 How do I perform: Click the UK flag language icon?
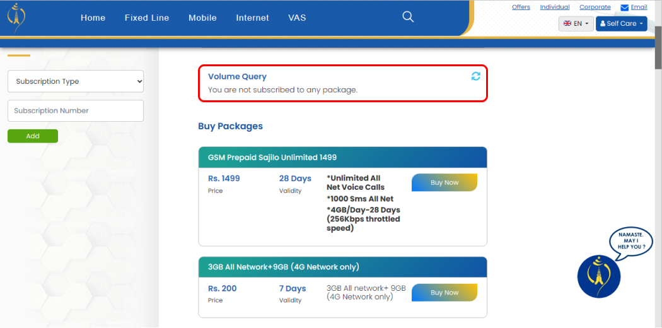click(x=567, y=23)
